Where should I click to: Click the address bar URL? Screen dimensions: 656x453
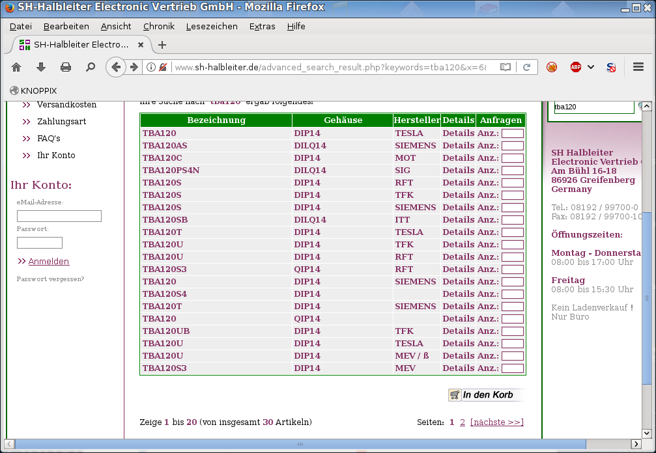coord(330,67)
